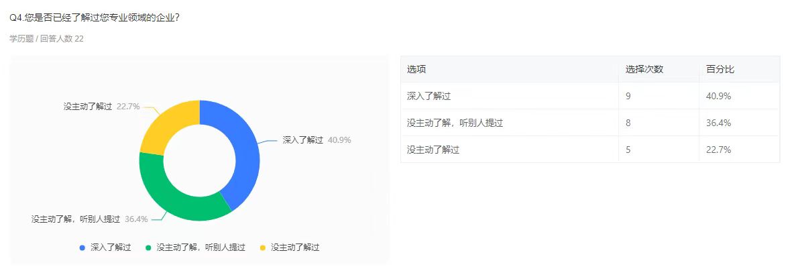Click the blue legend dot for 深入了解过
The image size is (794, 275).
[82, 248]
